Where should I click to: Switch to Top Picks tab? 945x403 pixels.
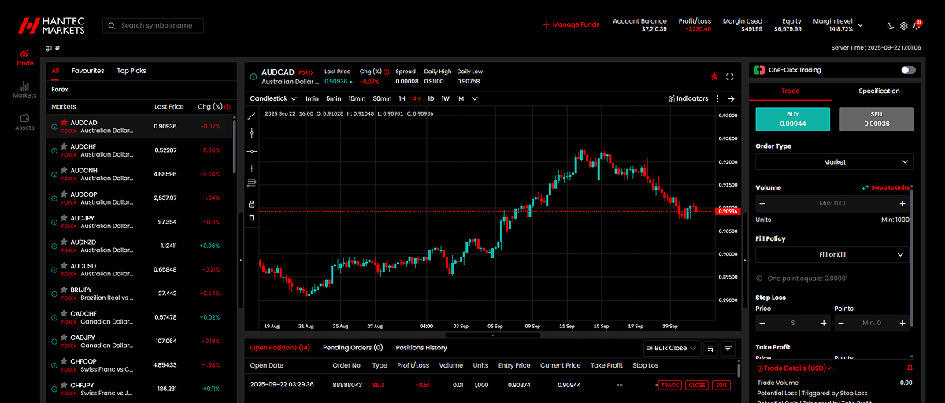coord(132,71)
